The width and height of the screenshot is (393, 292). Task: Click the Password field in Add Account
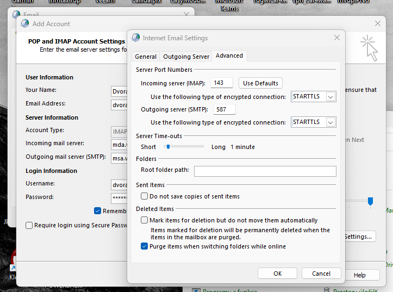click(x=119, y=198)
